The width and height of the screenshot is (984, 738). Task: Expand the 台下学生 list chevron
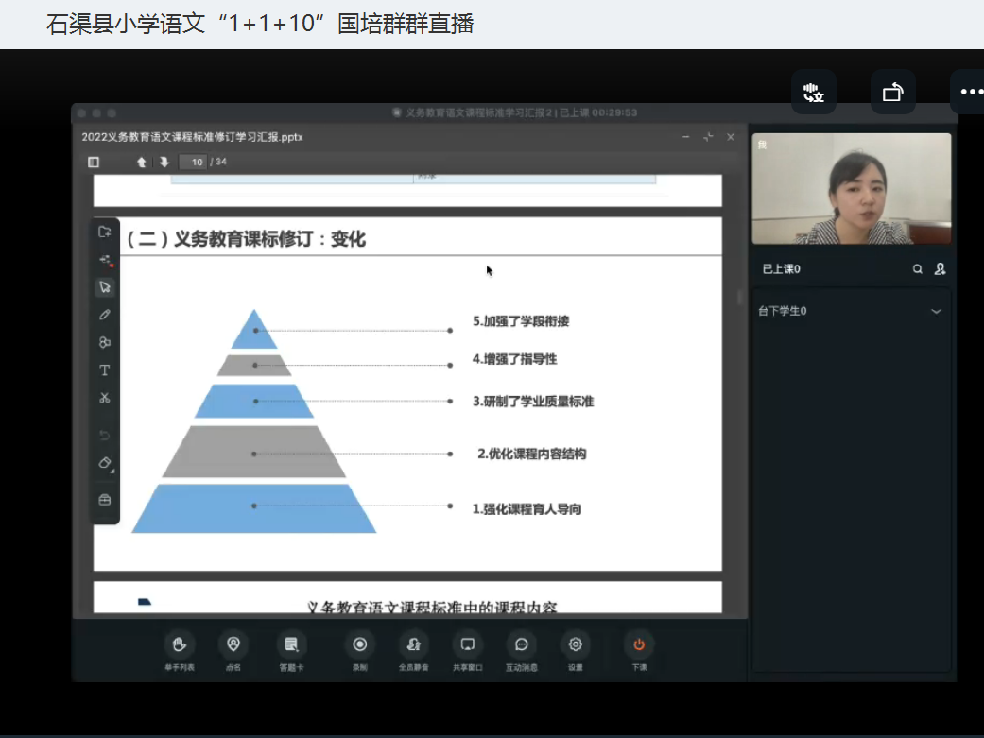pos(936,311)
